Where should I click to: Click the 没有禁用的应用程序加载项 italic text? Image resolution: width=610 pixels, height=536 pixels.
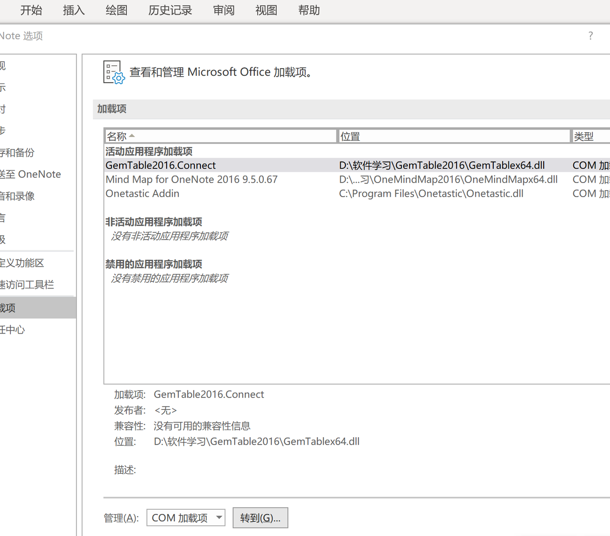pos(169,278)
